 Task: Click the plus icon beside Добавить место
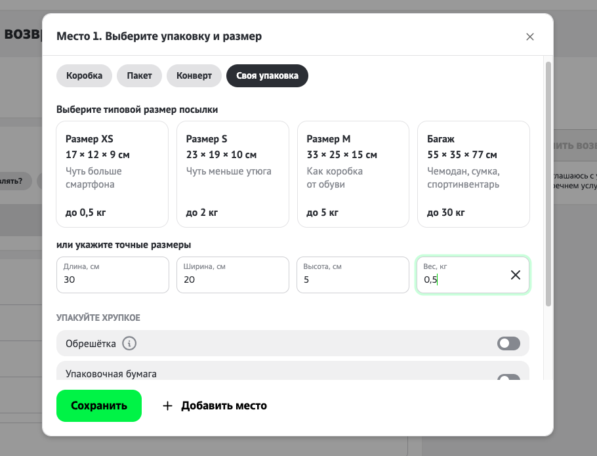pyautogui.click(x=167, y=405)
